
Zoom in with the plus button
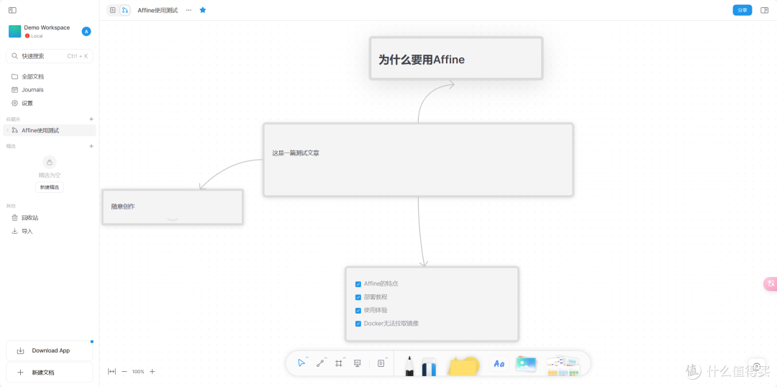(x=152, y=372)
